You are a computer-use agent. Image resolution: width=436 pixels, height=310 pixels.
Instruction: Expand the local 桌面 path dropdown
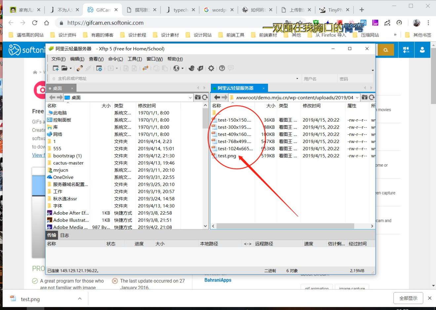190,98
